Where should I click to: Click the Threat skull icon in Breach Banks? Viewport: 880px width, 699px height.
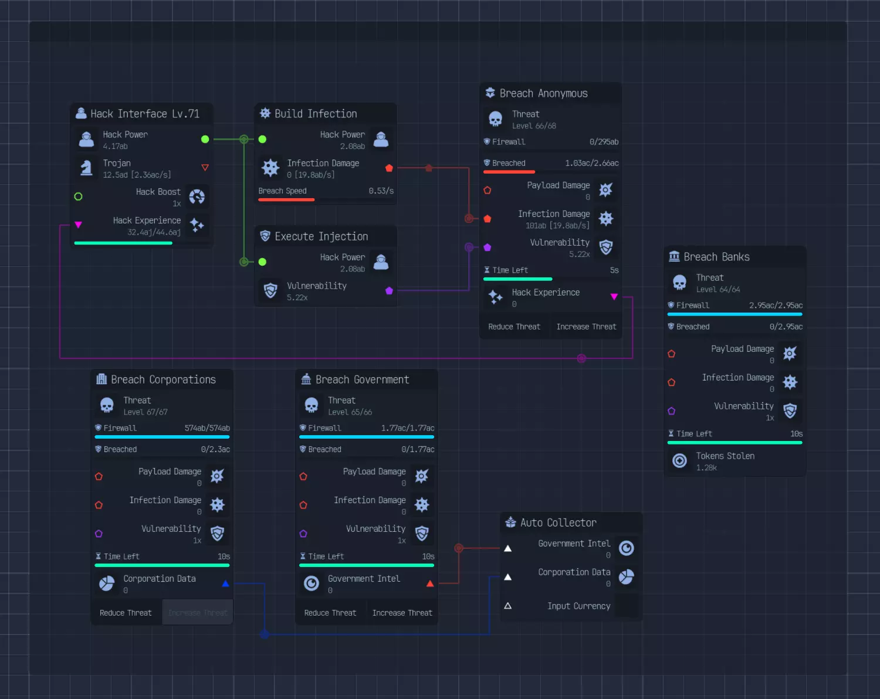point(680,283)
